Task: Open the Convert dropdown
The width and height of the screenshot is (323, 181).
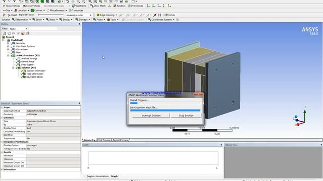Action: click(38, 11)
